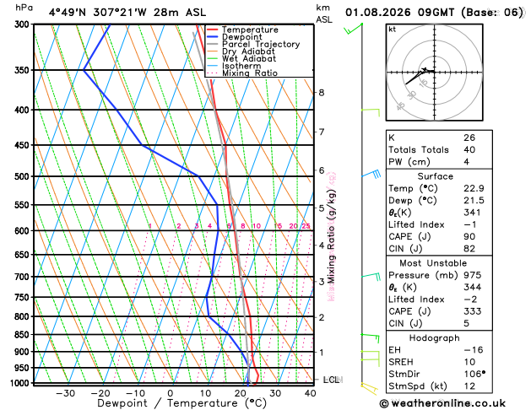The width and height of the screenshot is (531, 410).
Task: Click the 850 pressure level label
Action: point(22,335)
